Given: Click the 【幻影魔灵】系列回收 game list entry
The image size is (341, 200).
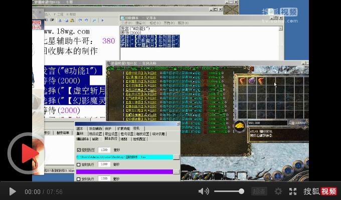Looking at the screenshot, I should [141, 77].
